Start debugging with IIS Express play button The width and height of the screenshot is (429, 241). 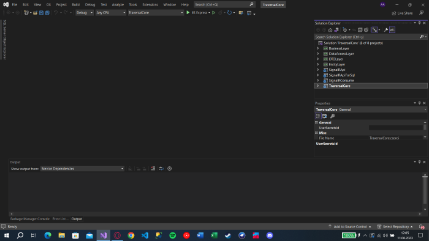click(188, 13)
